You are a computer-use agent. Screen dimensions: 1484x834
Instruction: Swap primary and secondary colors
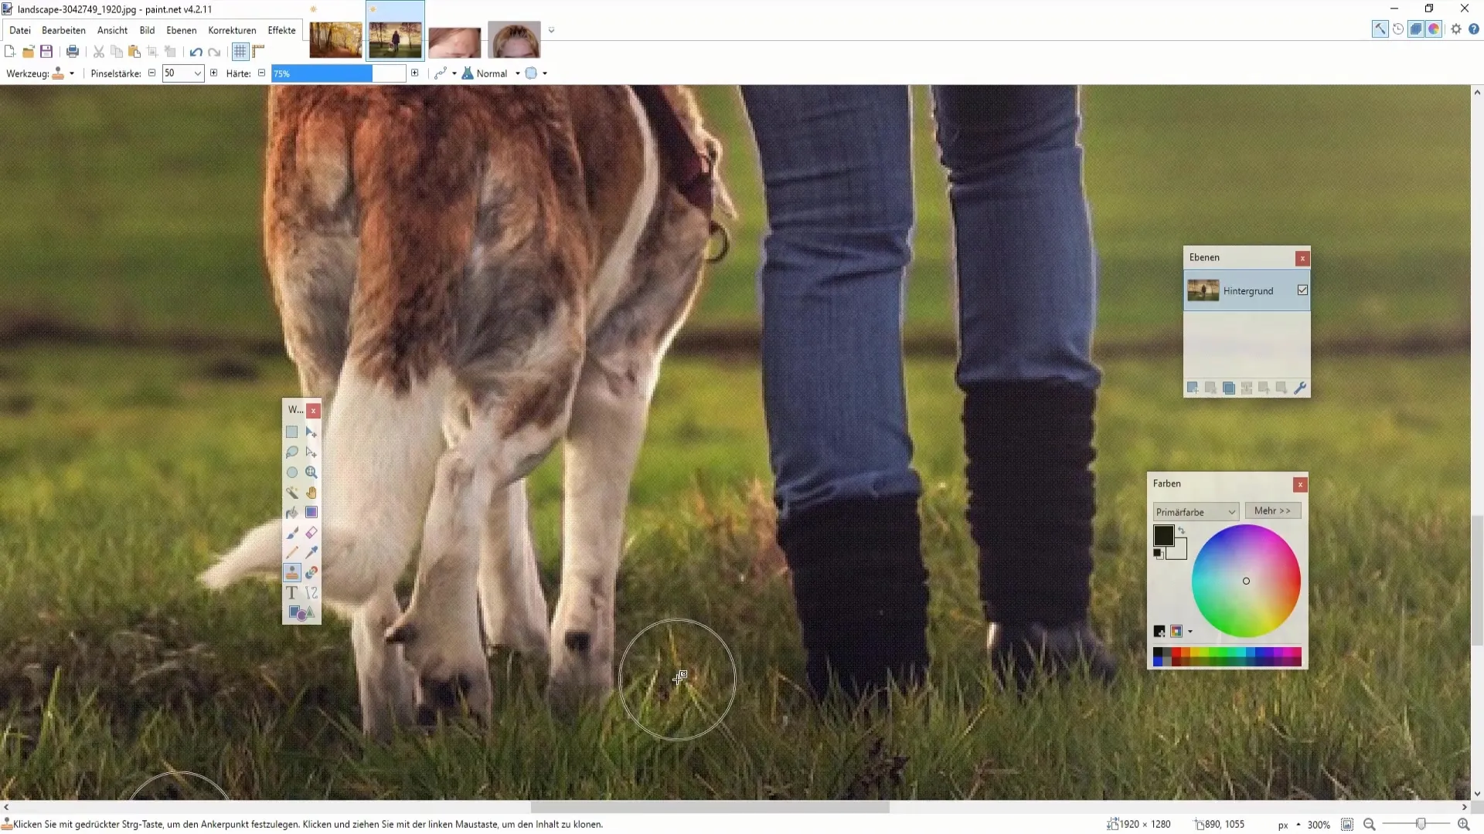point(1181,531)
